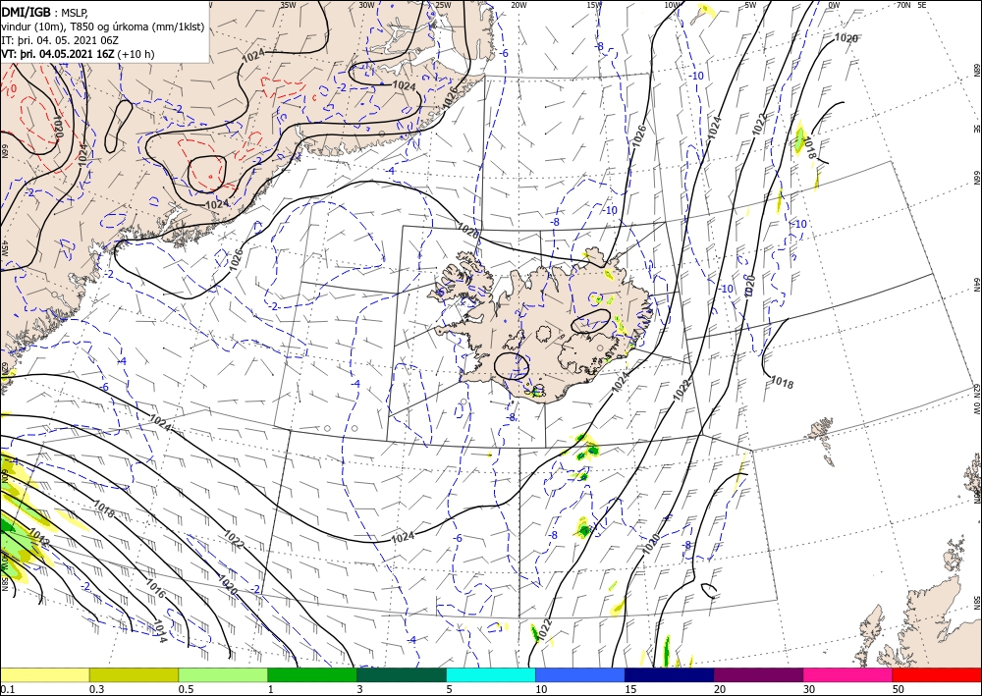
Task: Click the "35W" longitude label
Action: 288,5
